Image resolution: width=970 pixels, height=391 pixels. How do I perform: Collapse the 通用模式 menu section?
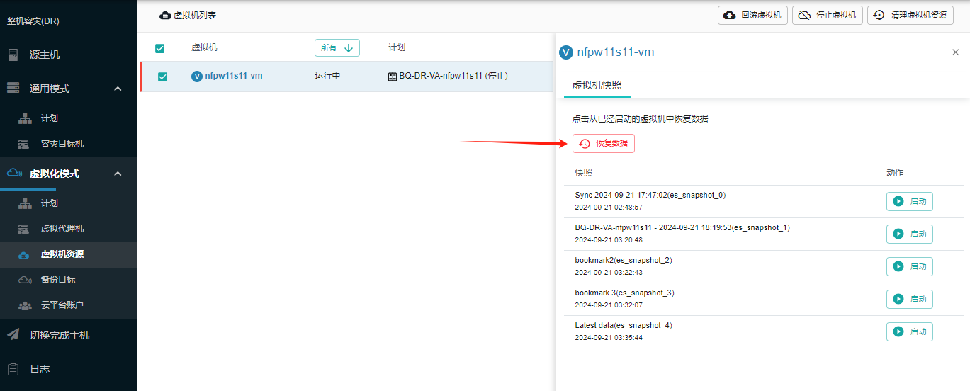pyautogui.click(x=118, y=89)
